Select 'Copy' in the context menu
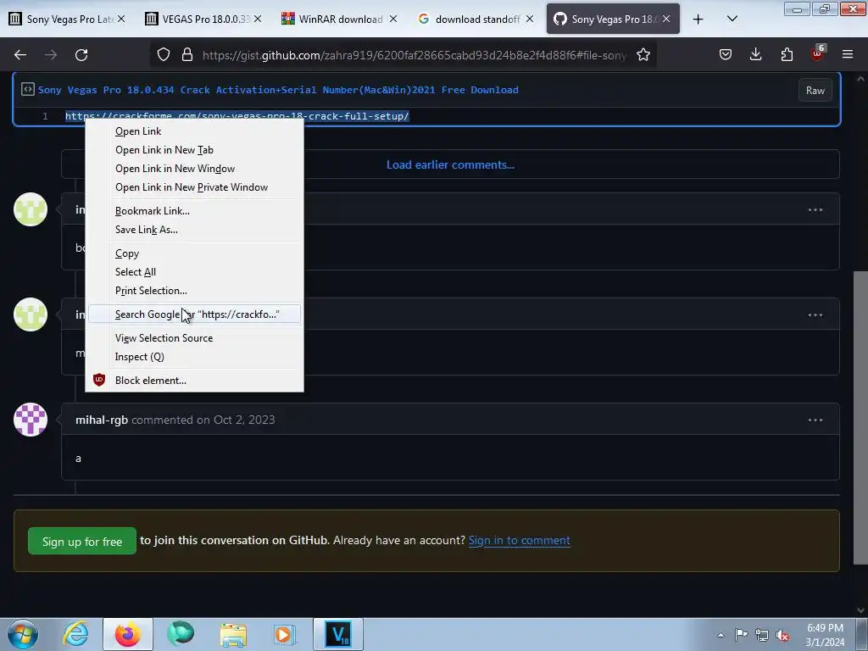Screen dimensions: 868x651 pos(194,253)
